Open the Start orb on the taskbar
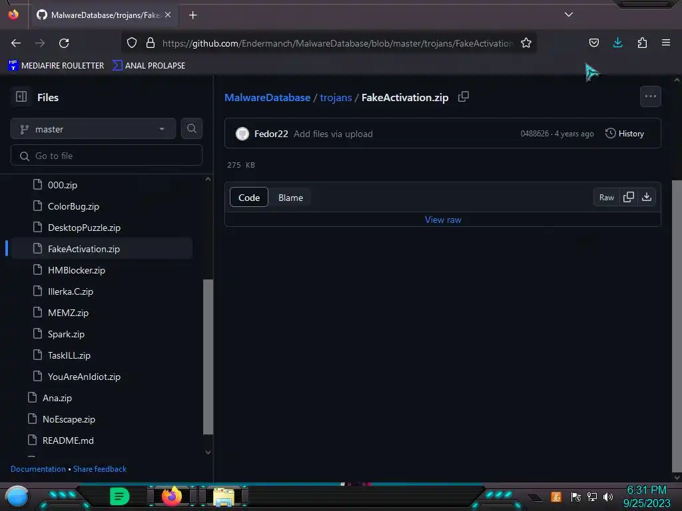The height and width of the screenshot is (511, 682). 17,497
